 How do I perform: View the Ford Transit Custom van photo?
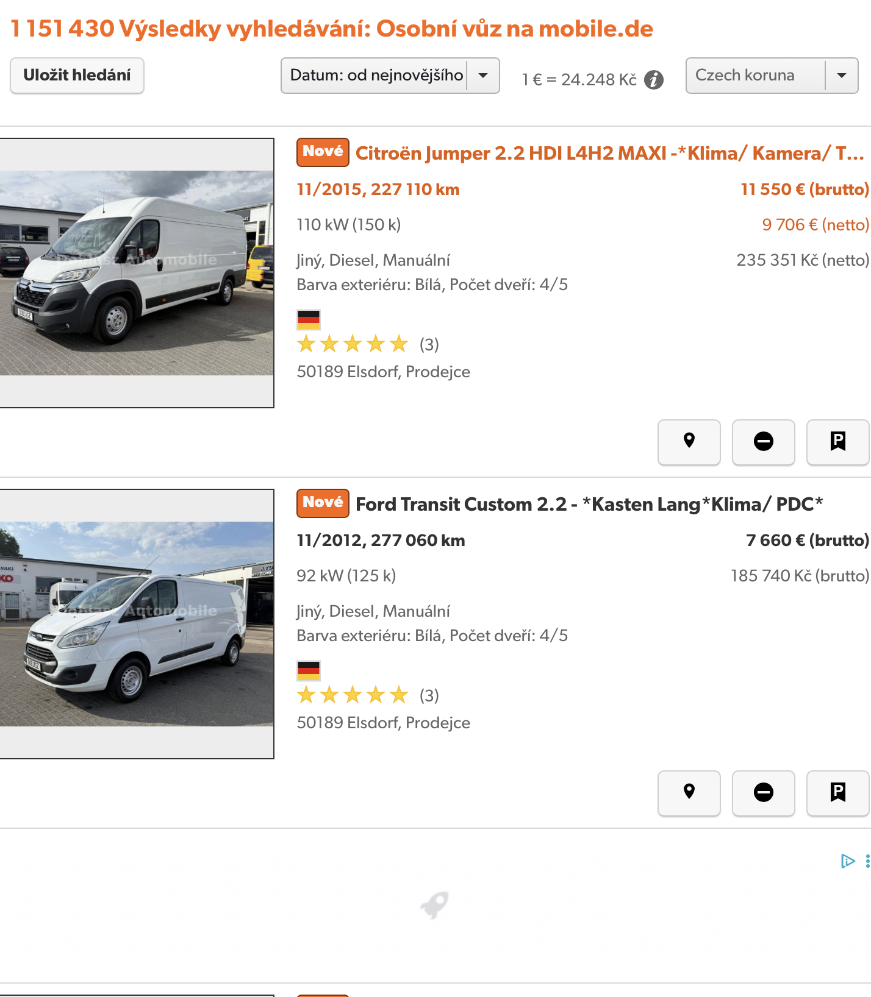[137, 624]
